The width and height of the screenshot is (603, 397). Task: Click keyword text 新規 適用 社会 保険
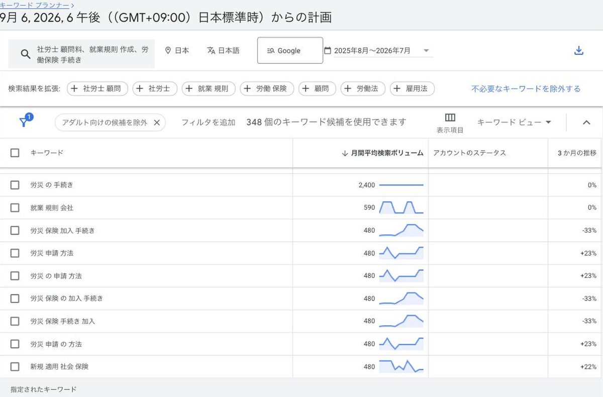coord(59,367)
